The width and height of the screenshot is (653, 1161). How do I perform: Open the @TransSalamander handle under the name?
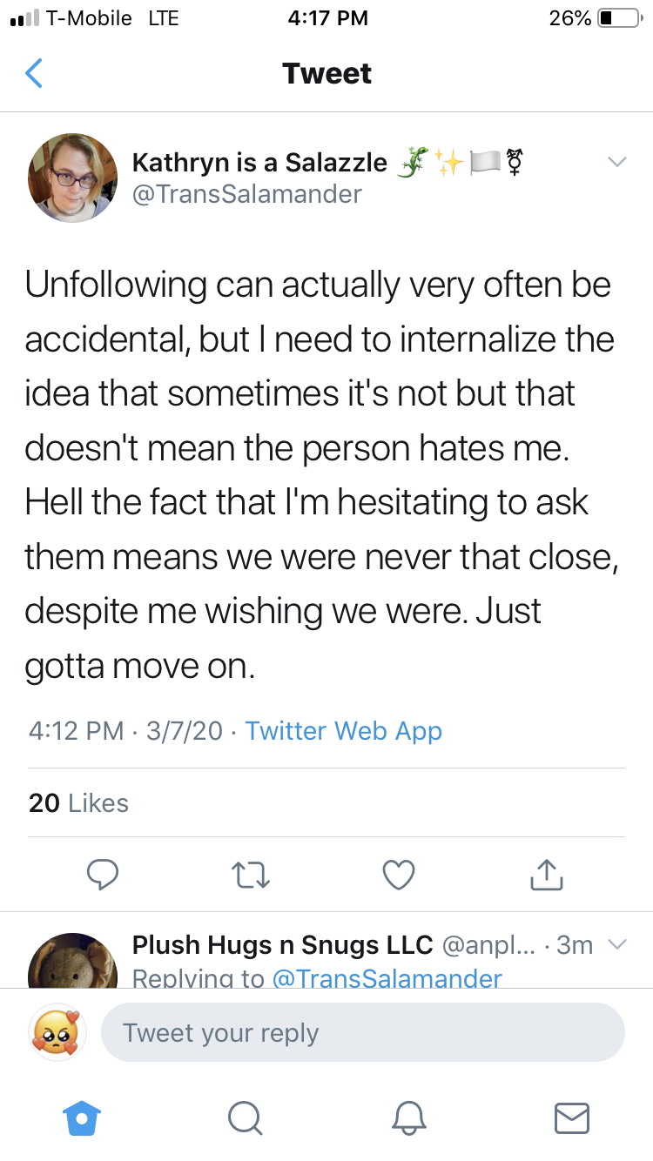(x=246, y=193)
